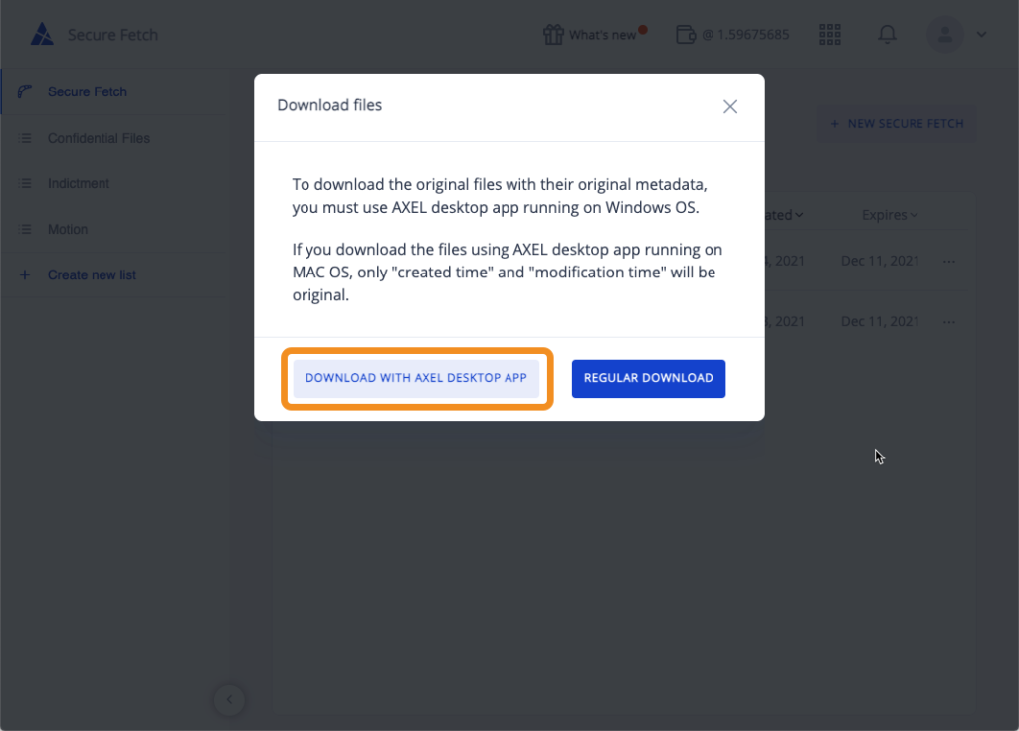Open more options for second row
Image resolution: width=1019 pixels, height=731 pixels.
click(949, 322)
